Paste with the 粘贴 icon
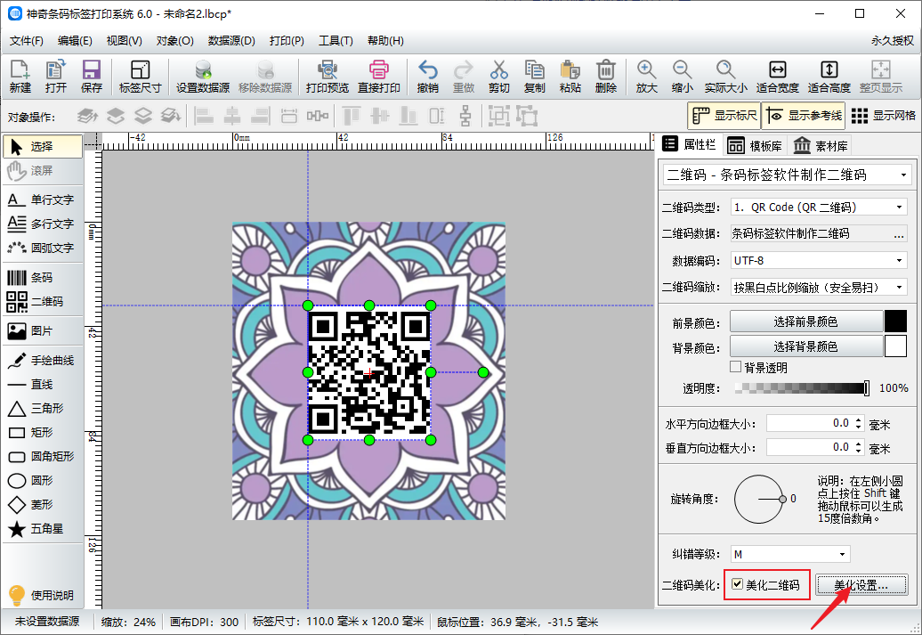Screen dimensions: 922x635 [570, 77]
